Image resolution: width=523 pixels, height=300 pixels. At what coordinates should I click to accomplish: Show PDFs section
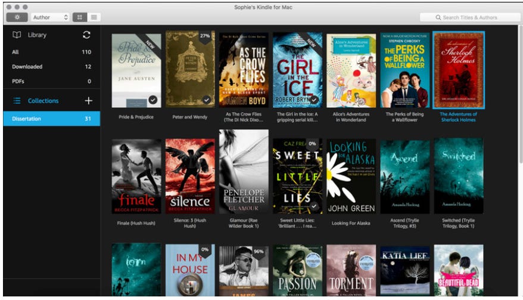point(51,81)
